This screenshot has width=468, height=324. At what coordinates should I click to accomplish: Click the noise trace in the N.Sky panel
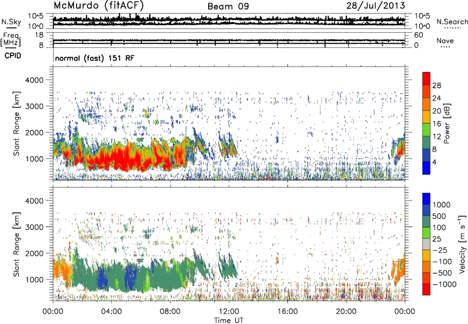[229, 20]
